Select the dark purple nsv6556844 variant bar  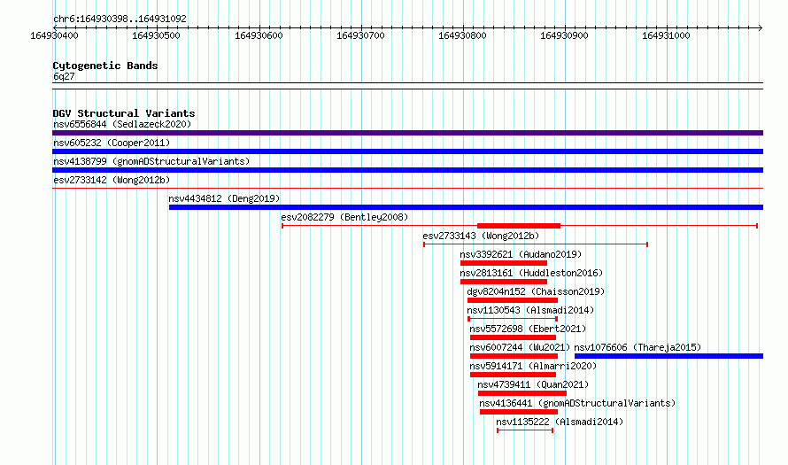coord(407,133)
